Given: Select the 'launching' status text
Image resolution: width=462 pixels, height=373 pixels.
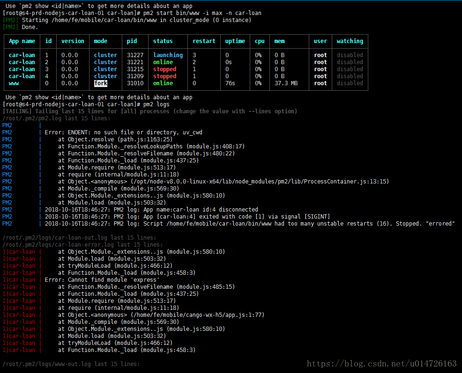Looking at the screenshot, I should [x=168, y=55].
